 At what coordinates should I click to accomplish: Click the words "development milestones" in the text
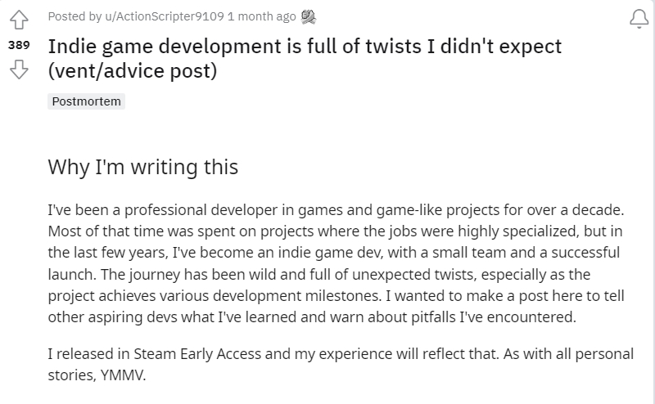coord(297,295)
